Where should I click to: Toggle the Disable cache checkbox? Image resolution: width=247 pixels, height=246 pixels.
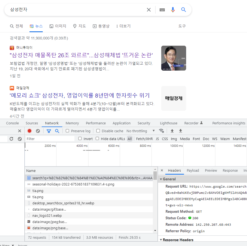pos(98,131)
